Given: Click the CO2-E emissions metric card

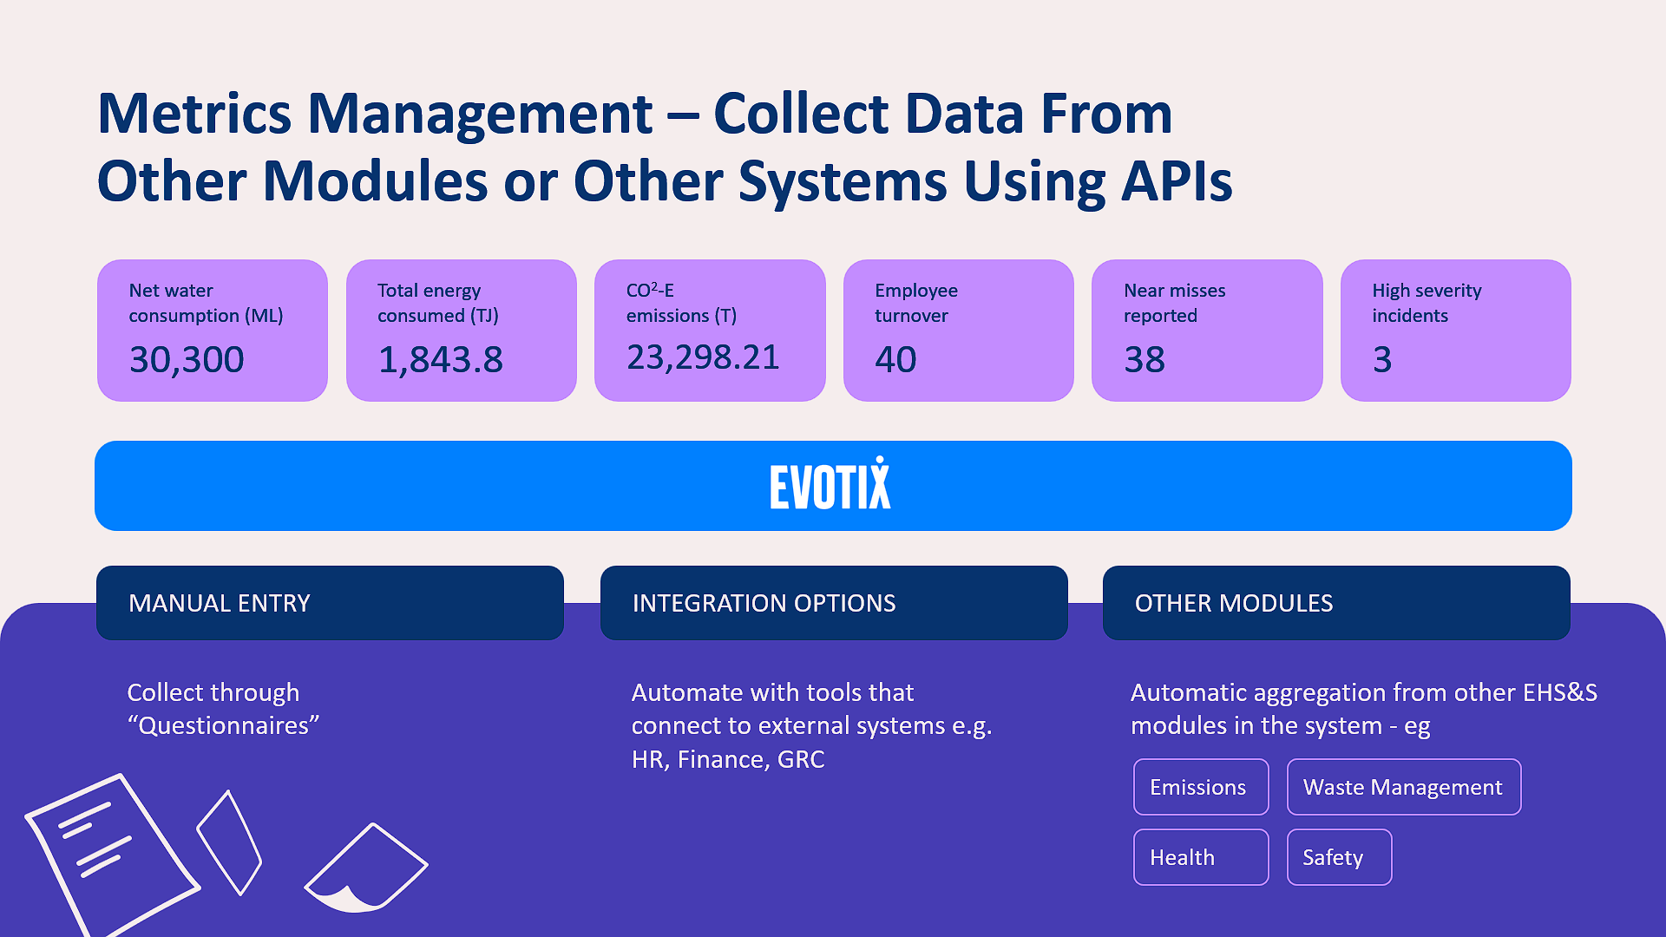Looking at the screenshot, I should pyautogui.click(x=710, y=331).
